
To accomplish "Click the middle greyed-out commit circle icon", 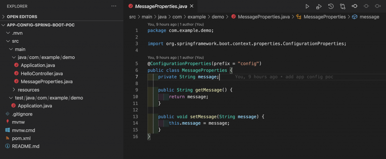I will [x=366, y=6].
